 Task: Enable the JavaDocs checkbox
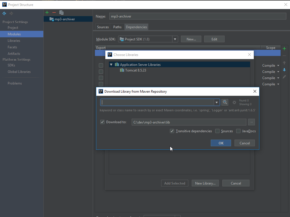pos(238,131)
